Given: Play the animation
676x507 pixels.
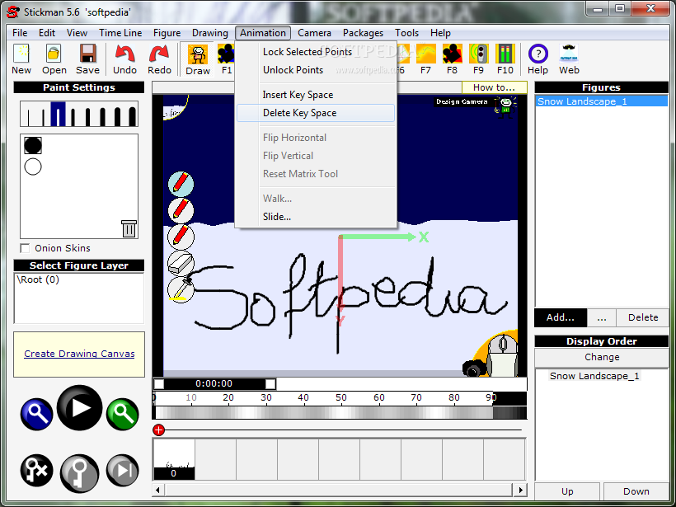Looking at the screenshot, I should coord(79,408).
